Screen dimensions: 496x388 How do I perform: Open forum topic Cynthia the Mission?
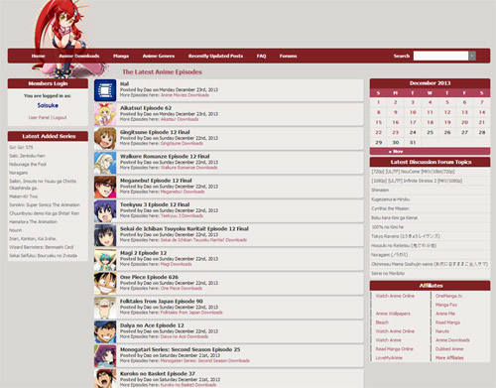[390, 208]
